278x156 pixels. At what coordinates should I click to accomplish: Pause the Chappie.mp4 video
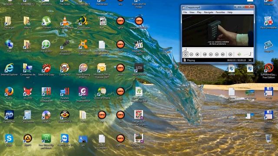(x=191, y=54)
